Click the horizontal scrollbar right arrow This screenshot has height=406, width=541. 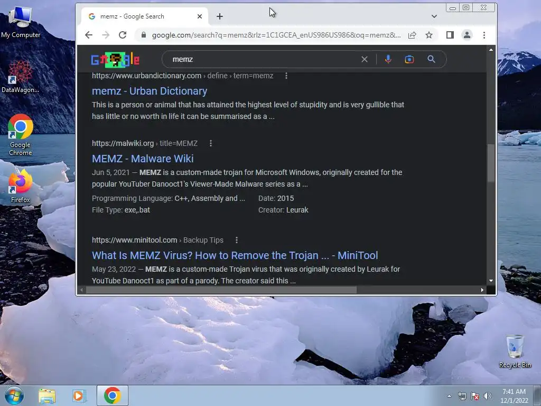[482, 290]
